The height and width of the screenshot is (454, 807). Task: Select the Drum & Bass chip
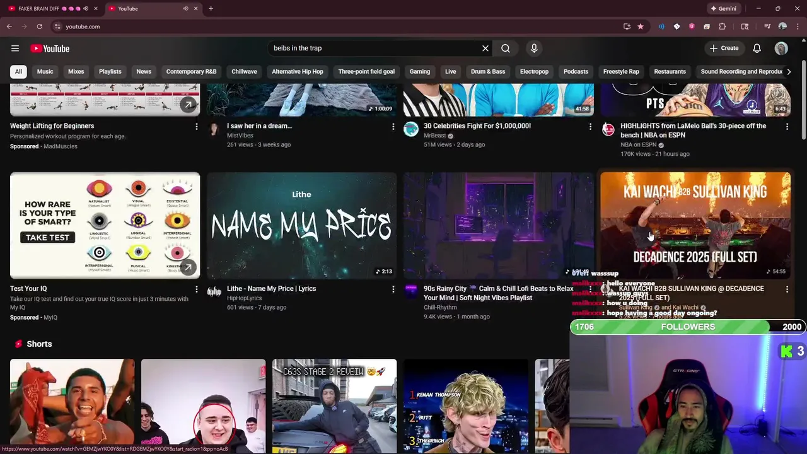(x=488, y=72)
